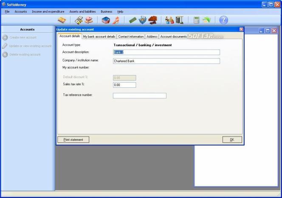The height and width of the screenshot is (198, 282).
Task: Open Income and expenditure menu
Action: pos(48,12)
